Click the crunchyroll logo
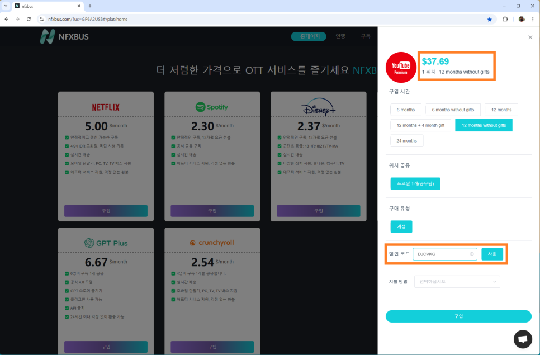 pyautogui.click(x=212, y=243)
